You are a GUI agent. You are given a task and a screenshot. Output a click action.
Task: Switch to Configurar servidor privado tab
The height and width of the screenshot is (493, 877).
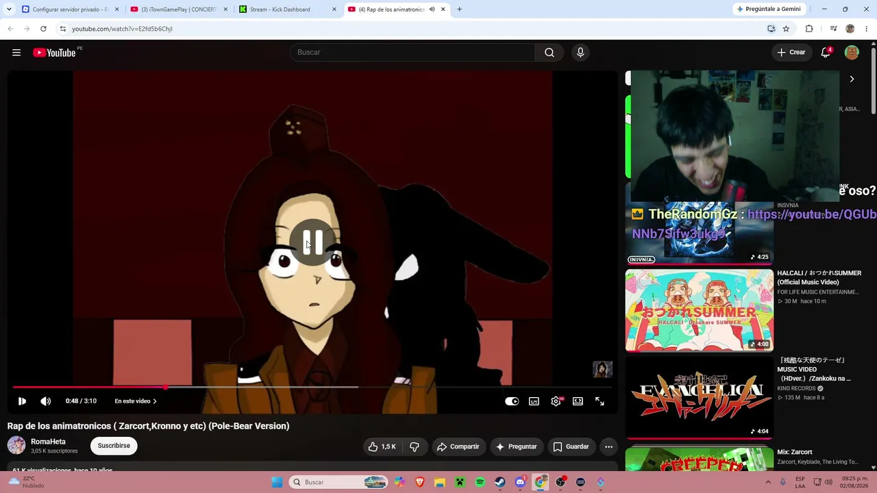(69, 10)
